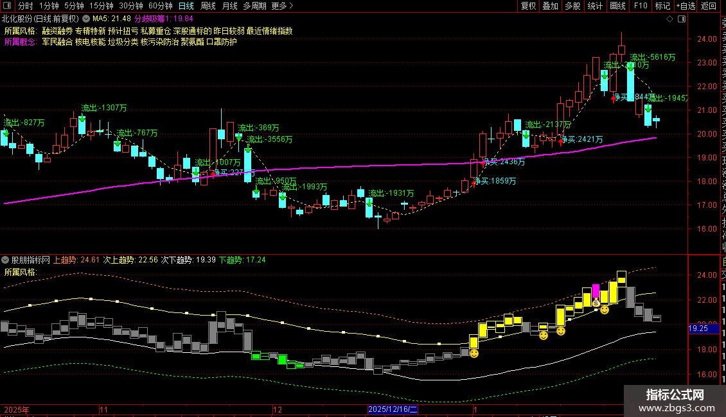Click the 核电核能 concept tag
Viewport: 726px width, 417px height.
pos(91,42)
